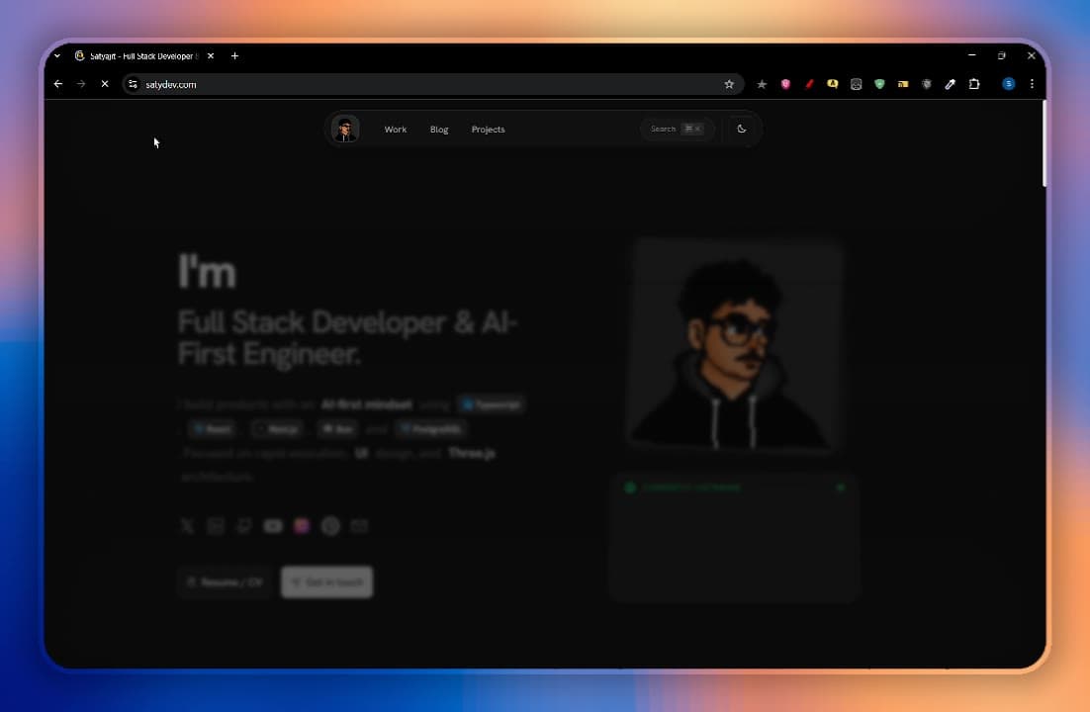This screenshot has height=712, width=1090.
Task: Open the green shield extension
Action: click(879, 84)
